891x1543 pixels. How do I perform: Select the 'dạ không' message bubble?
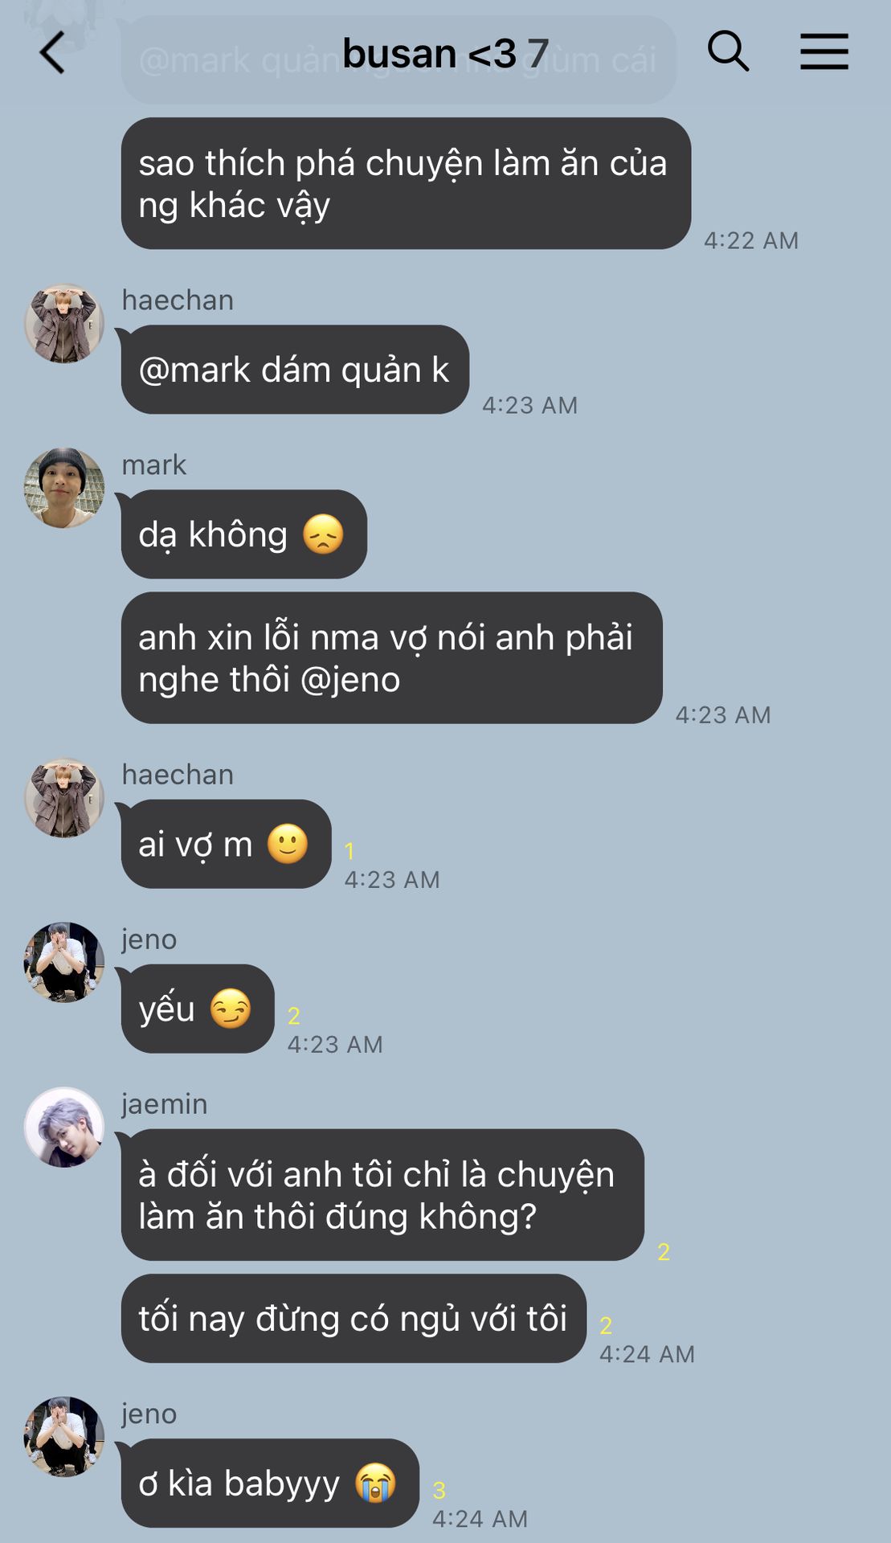tap(244, 534)
